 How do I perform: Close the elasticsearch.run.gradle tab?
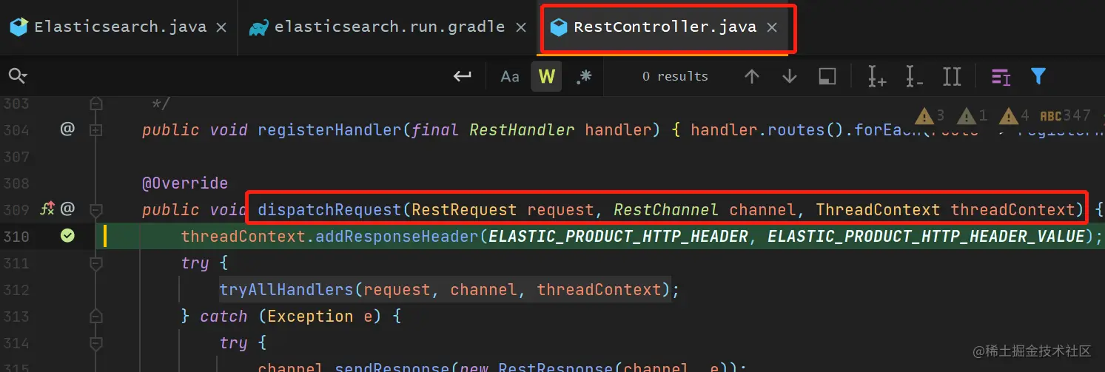(521, 27)
